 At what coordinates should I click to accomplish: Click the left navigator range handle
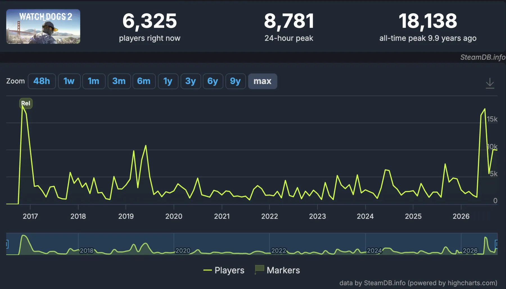7,244
